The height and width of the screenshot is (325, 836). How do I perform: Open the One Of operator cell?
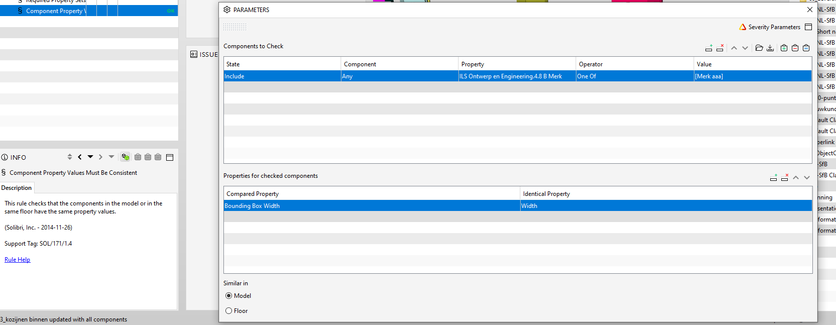pos(635,76)
